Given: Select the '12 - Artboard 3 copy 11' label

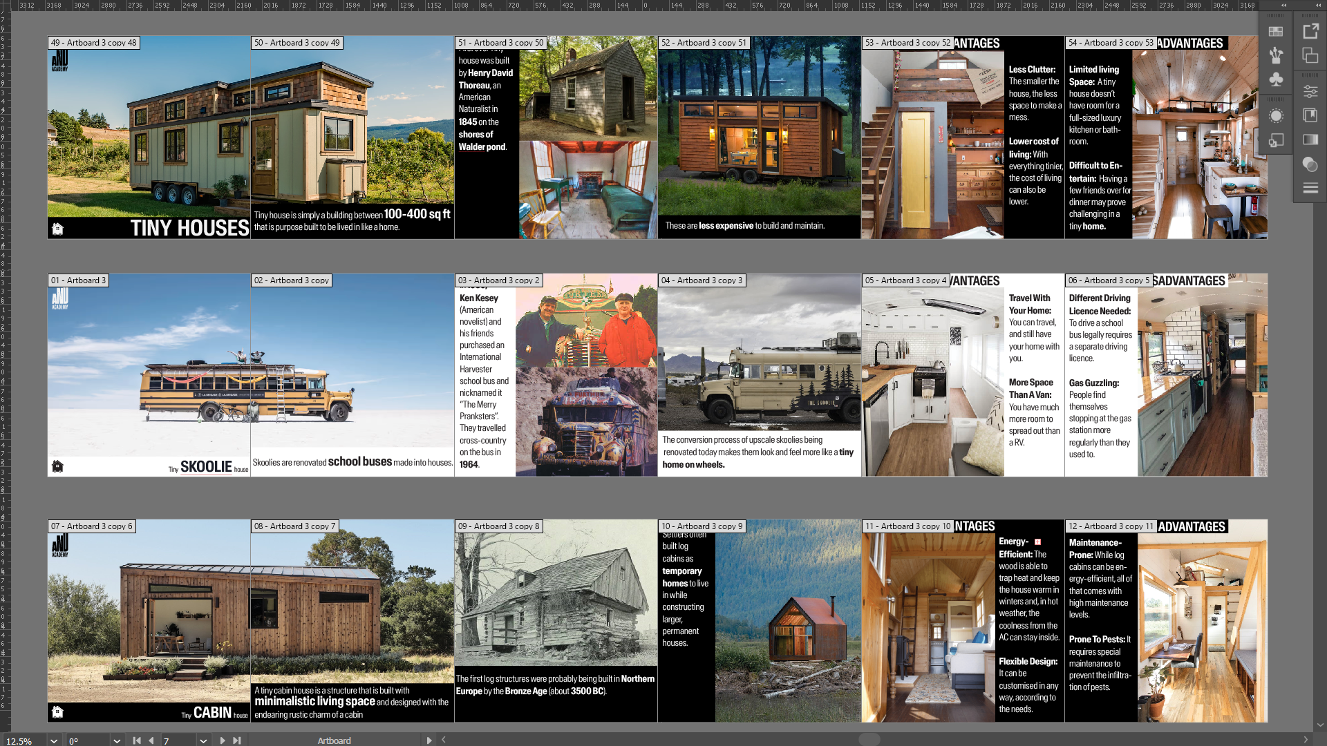Looking at the screenshot, I should pyautogui.click(x=1111, y=526).
